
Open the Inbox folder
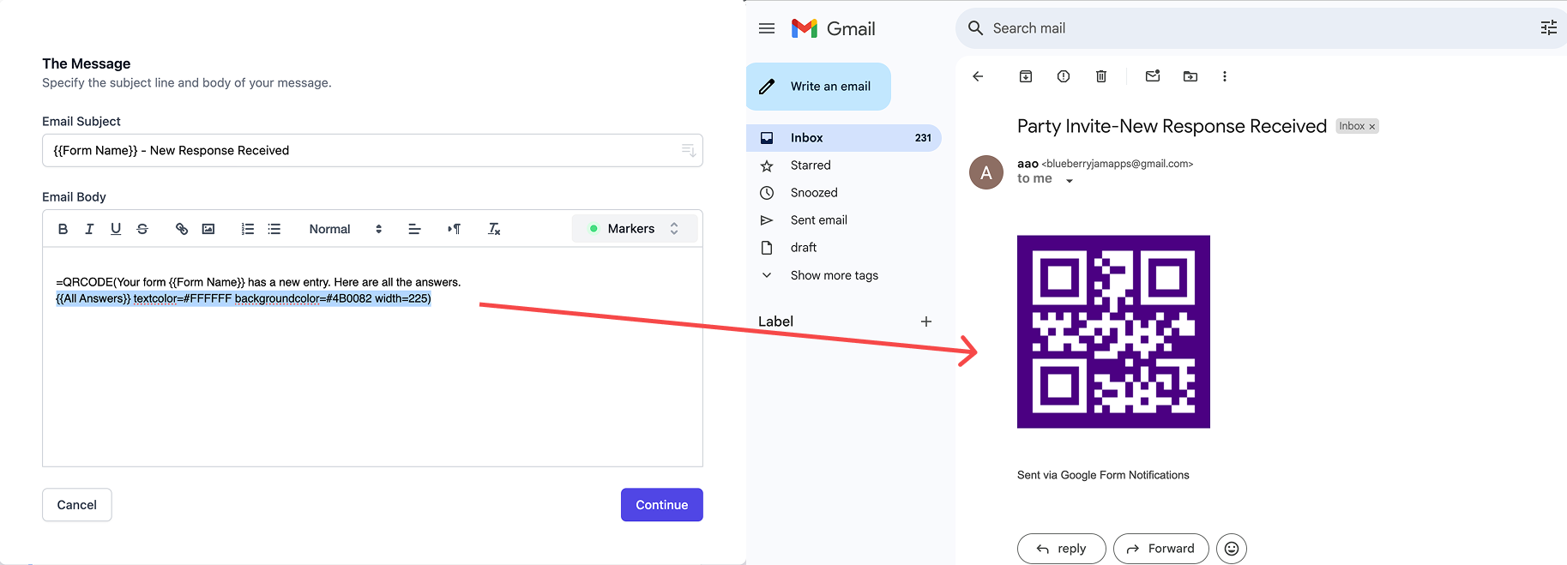tap(844, 138)
